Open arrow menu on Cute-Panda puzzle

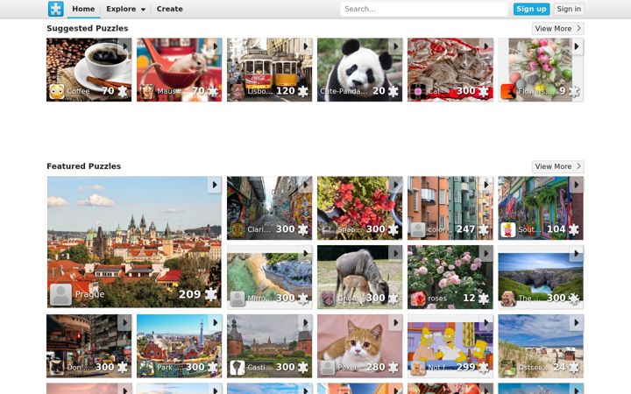[395, 46]
